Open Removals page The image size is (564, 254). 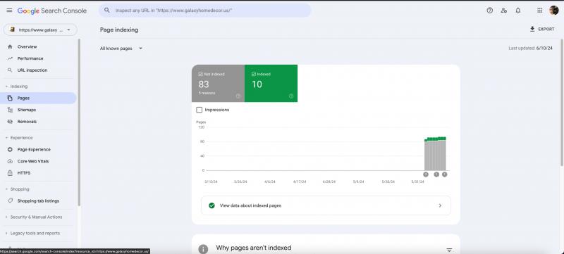coord(38,122)
